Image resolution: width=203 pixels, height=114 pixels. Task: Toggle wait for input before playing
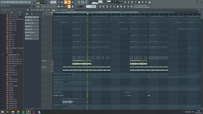pos(62,2)
